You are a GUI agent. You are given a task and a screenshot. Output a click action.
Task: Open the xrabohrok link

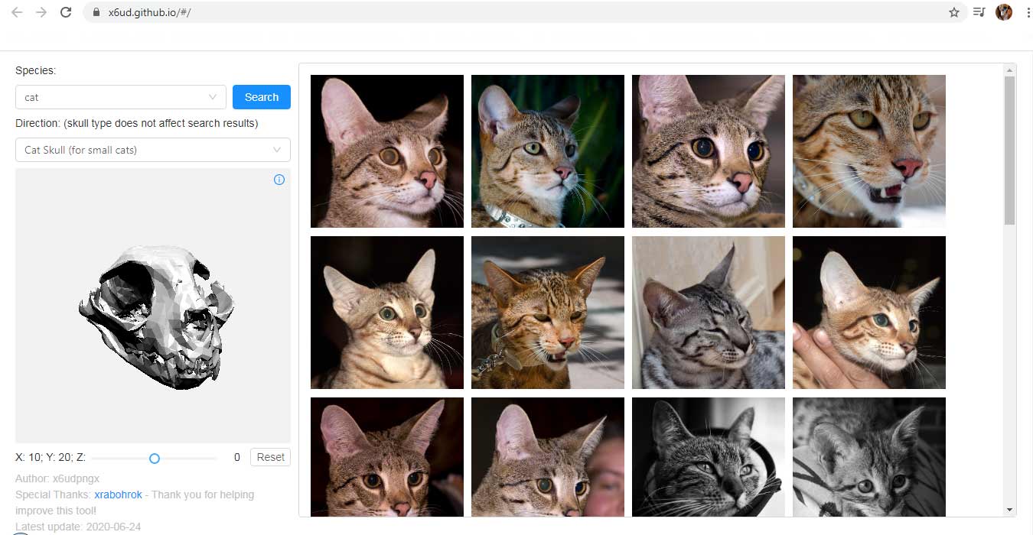tap(119, 494)
